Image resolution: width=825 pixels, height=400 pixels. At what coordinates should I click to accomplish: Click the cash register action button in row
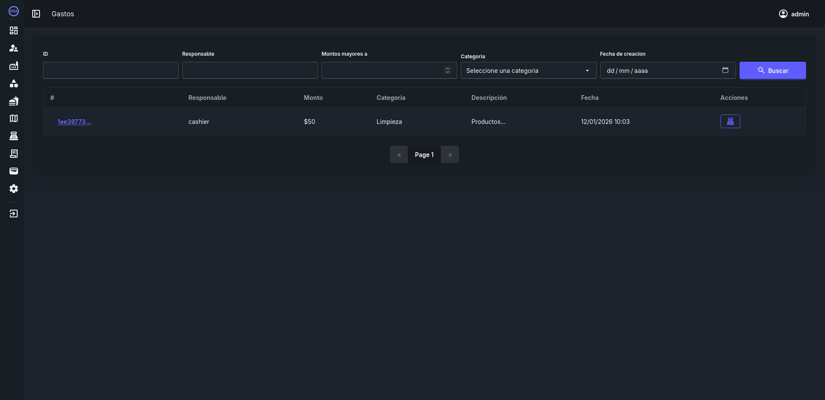pyautogui.click(x=730, y=121)
